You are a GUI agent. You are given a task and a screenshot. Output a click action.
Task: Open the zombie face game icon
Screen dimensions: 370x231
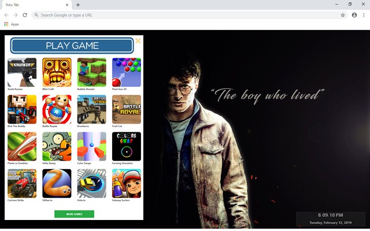click(57, 146)
